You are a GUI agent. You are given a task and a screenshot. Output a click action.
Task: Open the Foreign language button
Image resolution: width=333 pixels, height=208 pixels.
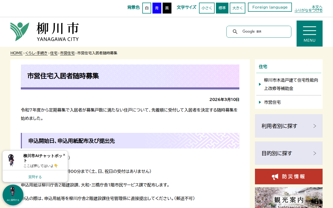pyautogui.click(x=270, y=7)
